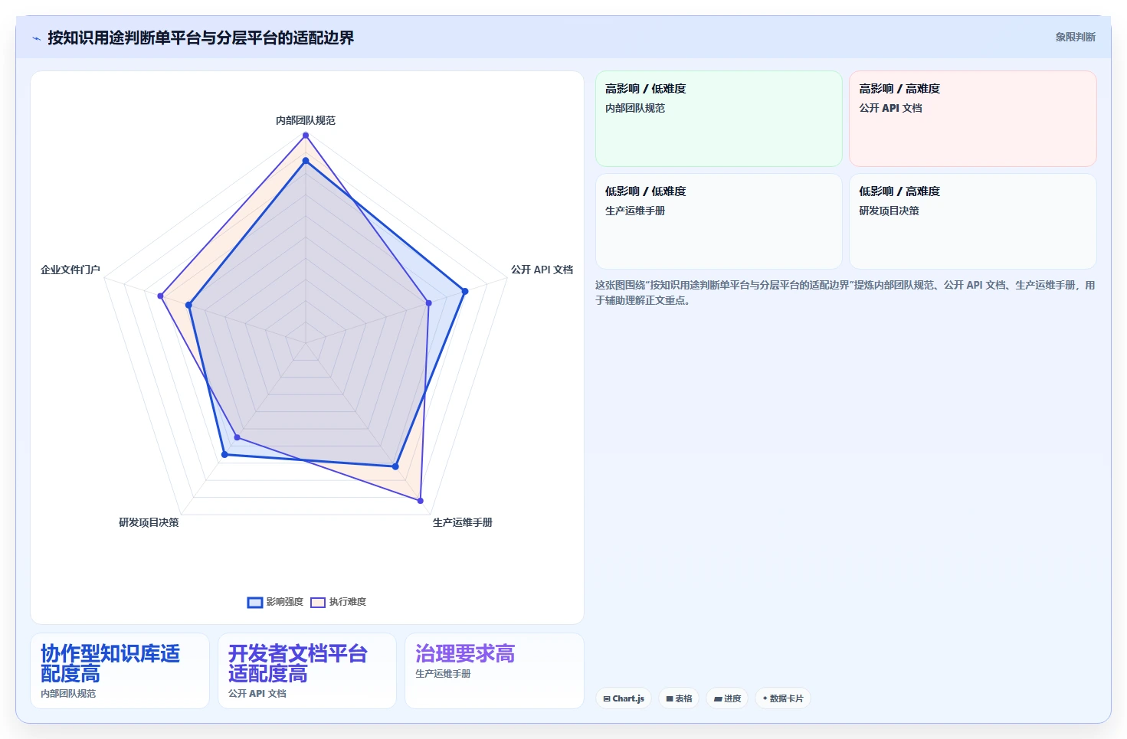
Task: Select the 企业文件门户 radar axis label
Action: [x=70, y=270]
